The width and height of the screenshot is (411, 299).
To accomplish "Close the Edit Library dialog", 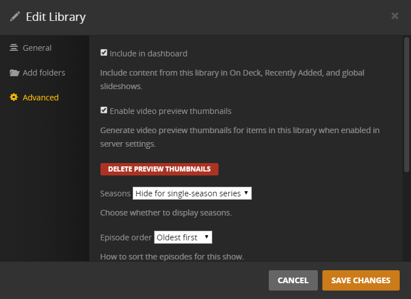I will click(x=395, y=16).
